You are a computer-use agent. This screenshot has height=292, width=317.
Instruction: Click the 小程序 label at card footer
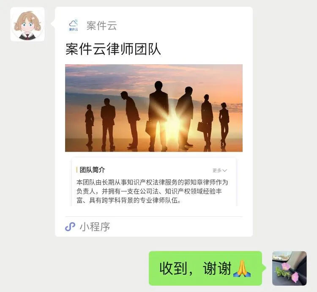pos(95,227)
